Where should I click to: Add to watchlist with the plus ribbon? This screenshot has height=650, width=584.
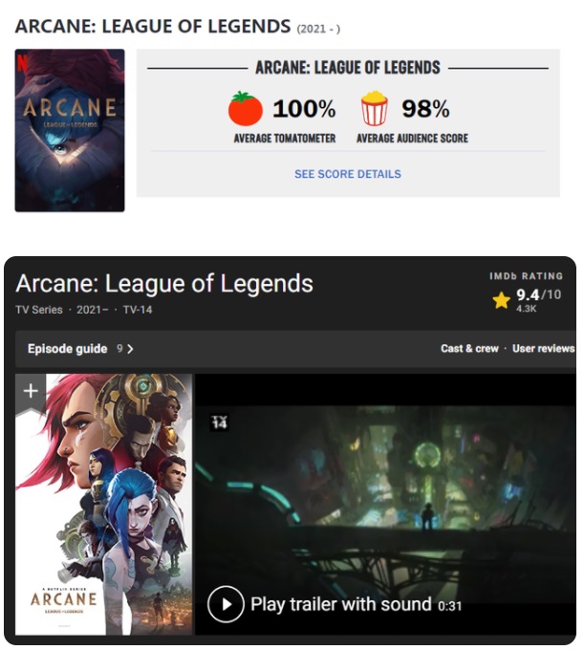click(31, 391)
